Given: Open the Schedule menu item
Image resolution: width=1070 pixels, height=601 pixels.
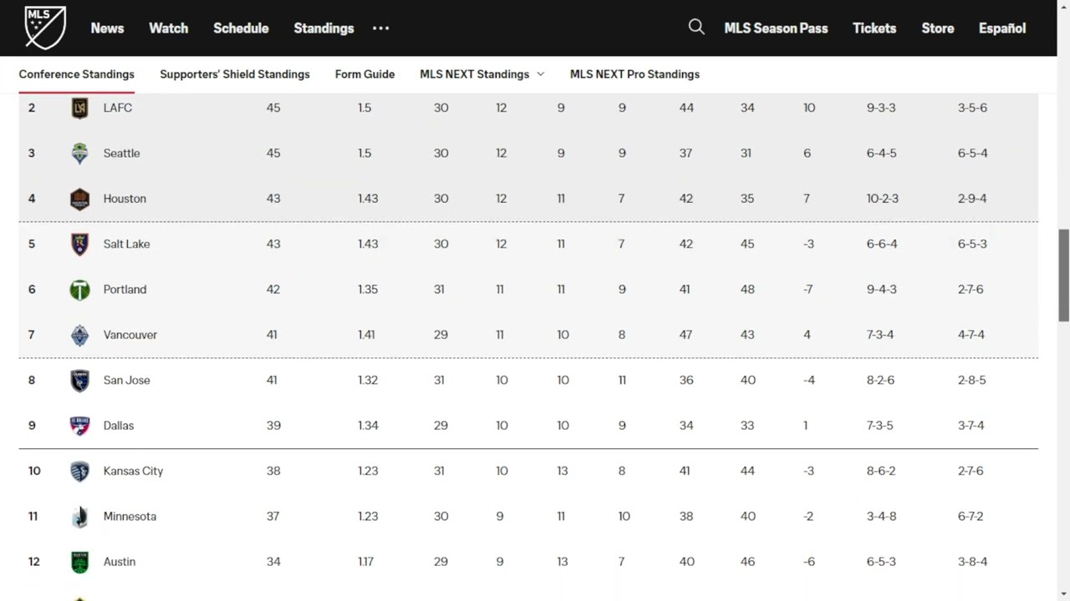Looking at the screenshot, I should pos(241,28).
